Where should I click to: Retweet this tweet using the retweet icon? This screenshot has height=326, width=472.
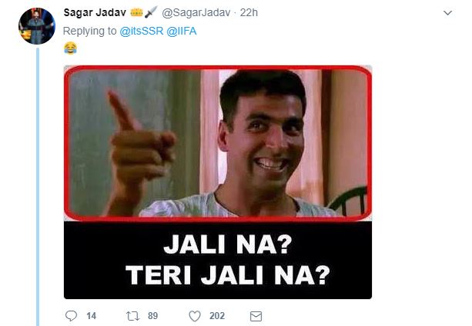tap(132, 316)
